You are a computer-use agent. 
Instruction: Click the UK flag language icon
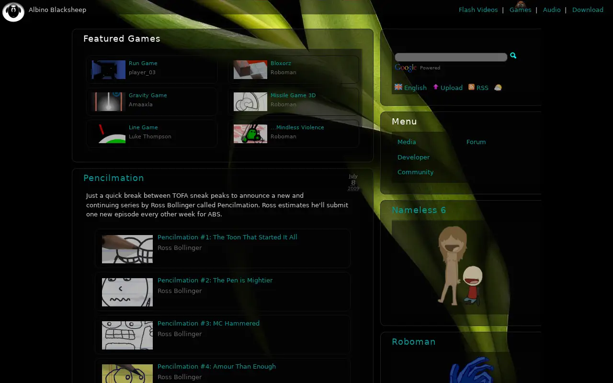(x=398, y=87)
